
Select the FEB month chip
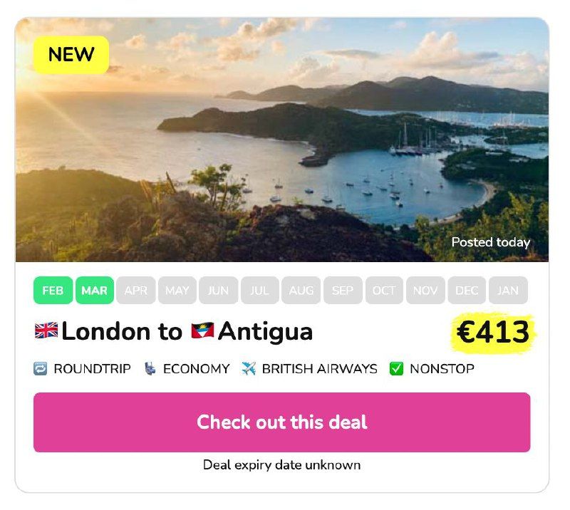point(53,290)
